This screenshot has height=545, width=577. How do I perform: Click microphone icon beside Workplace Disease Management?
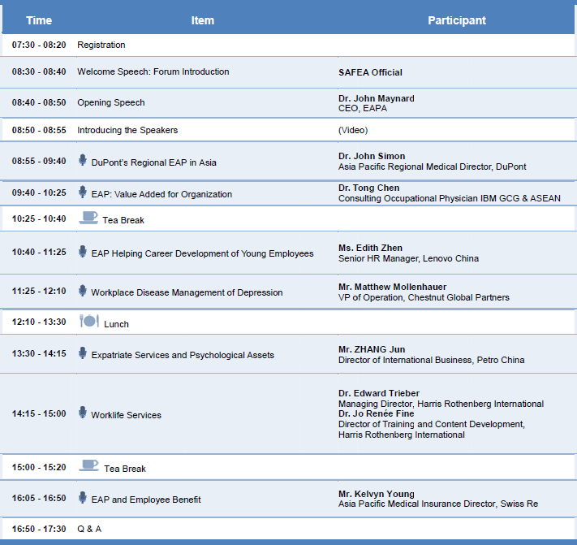point(83,291)
